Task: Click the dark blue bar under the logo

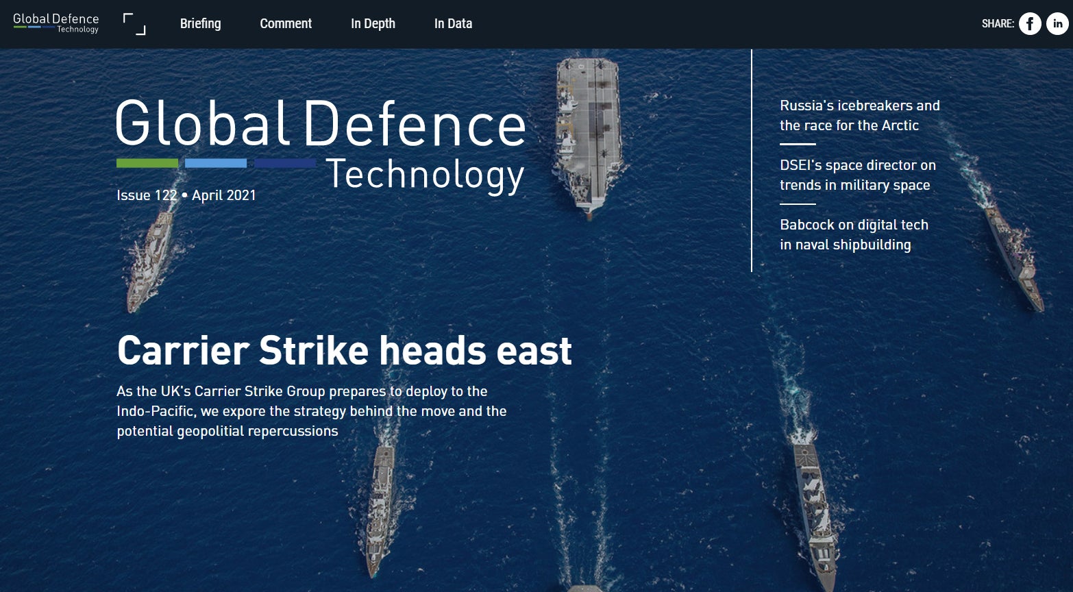Action: tap(285, 163)
